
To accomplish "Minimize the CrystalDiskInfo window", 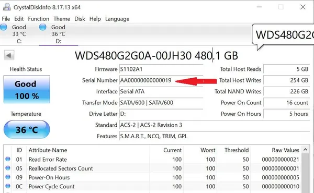I will coord(260,7).
